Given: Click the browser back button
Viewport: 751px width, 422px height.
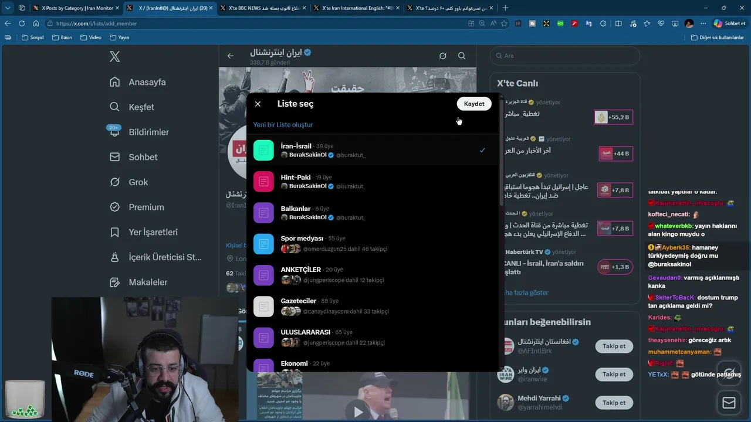Looking at the screenshot, I should (8, 23).
